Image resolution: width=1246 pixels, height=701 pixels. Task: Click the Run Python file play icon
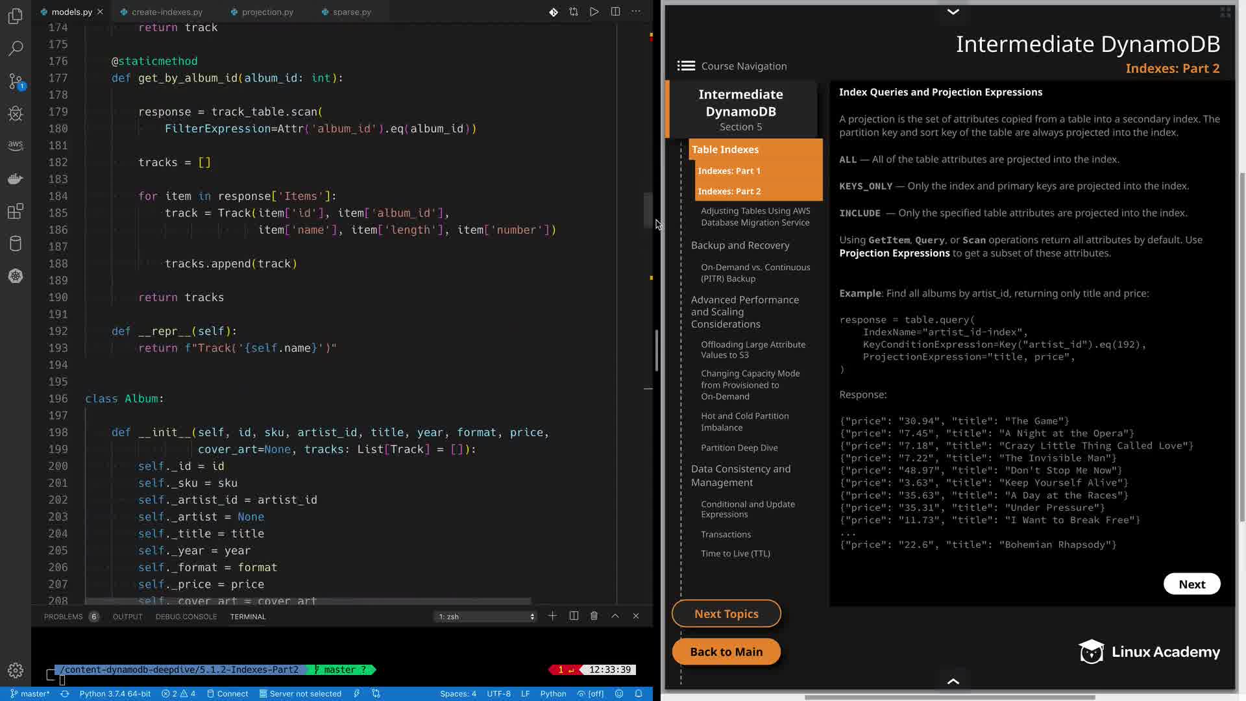(x=594, y=12)
